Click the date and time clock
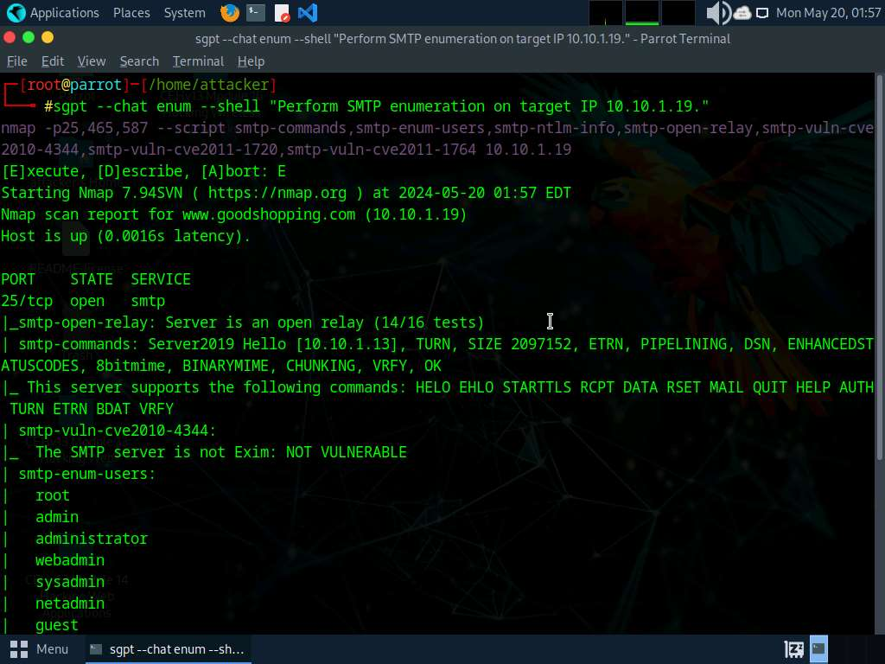The height and width of the screenshot is (664, 885). [x=828, y=13]
